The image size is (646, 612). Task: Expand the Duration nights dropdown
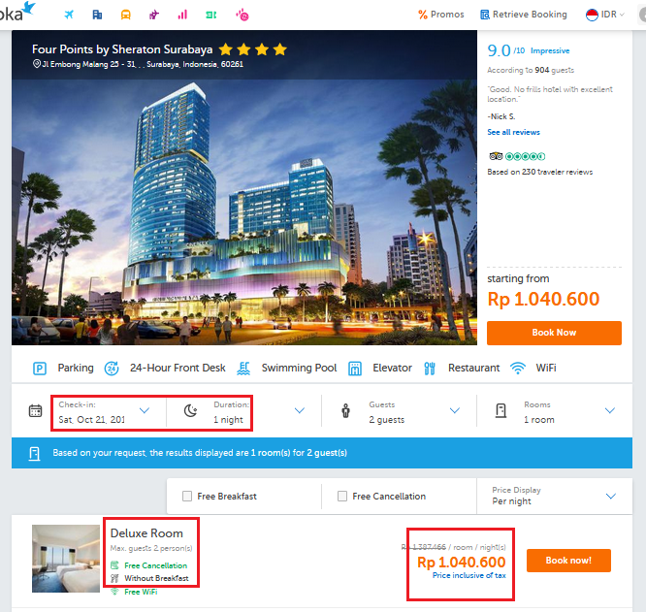300,410
